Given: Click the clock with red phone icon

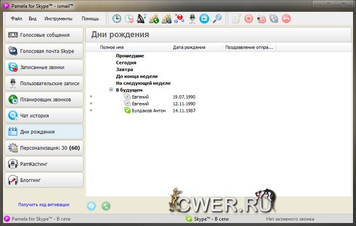Looking at the screenshot, I should click(x=129, y=18).
